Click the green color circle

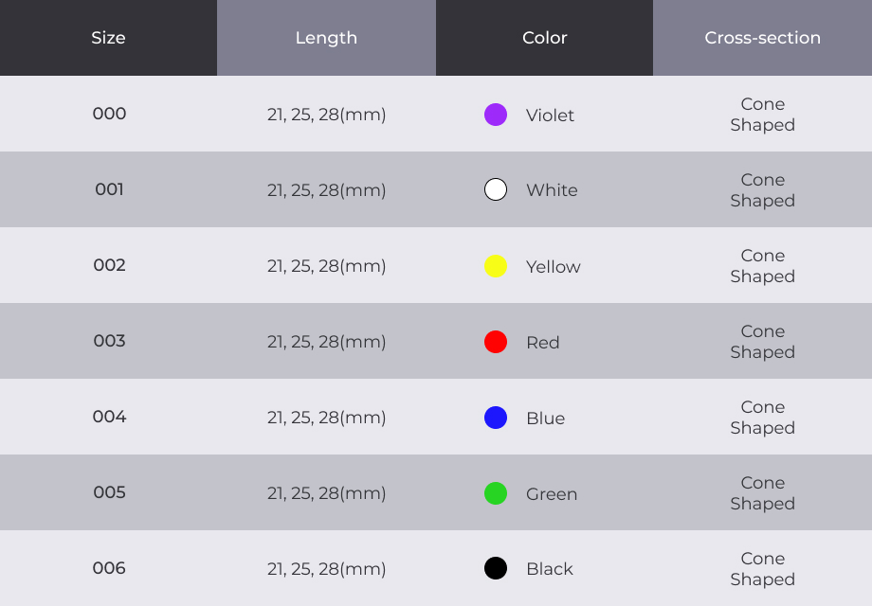(x=496, y=493)
